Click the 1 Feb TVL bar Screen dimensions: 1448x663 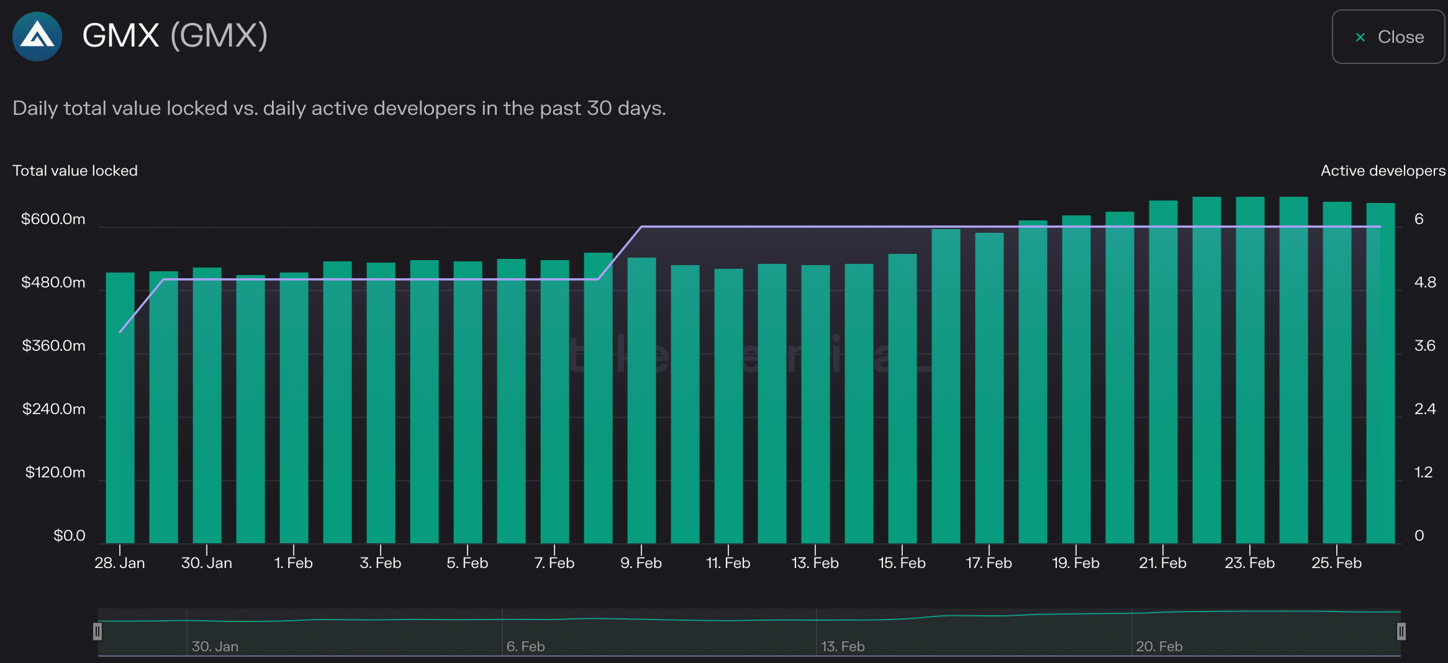click(x=294, y=408)
